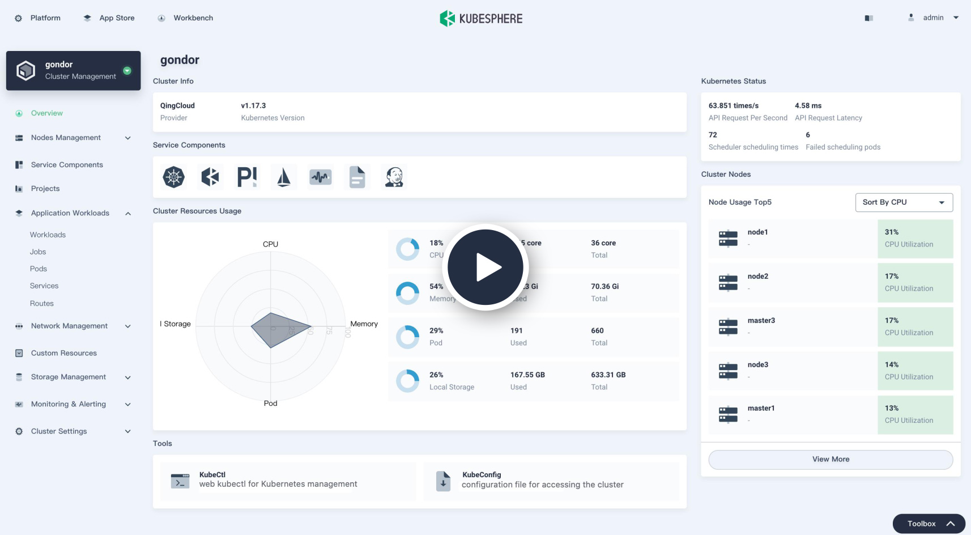
Task: Open the OpenPitrix service component icon
Action: pyautogui.click(x=247, y=177)
